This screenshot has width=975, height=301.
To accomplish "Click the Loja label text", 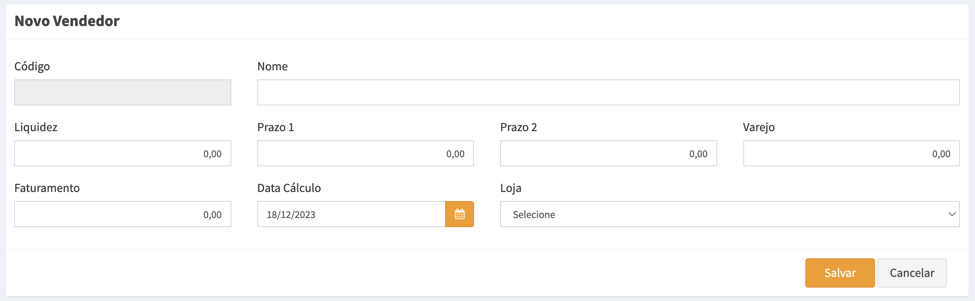I will (510, 188).
